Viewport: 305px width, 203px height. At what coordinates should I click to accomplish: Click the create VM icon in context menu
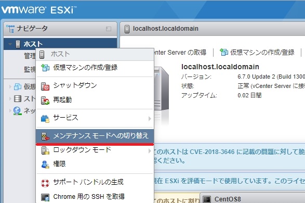pyautogui.click(x=45, y=68)
